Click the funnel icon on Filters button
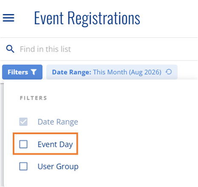 coord(34,72)
